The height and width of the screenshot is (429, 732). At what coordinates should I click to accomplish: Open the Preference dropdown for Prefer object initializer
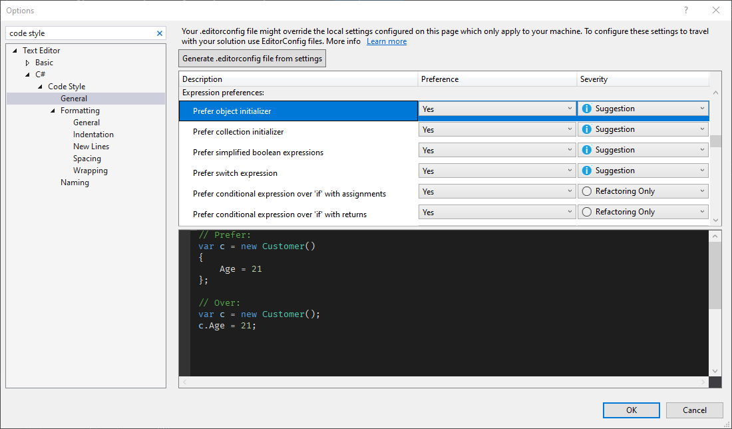point(570,108)
